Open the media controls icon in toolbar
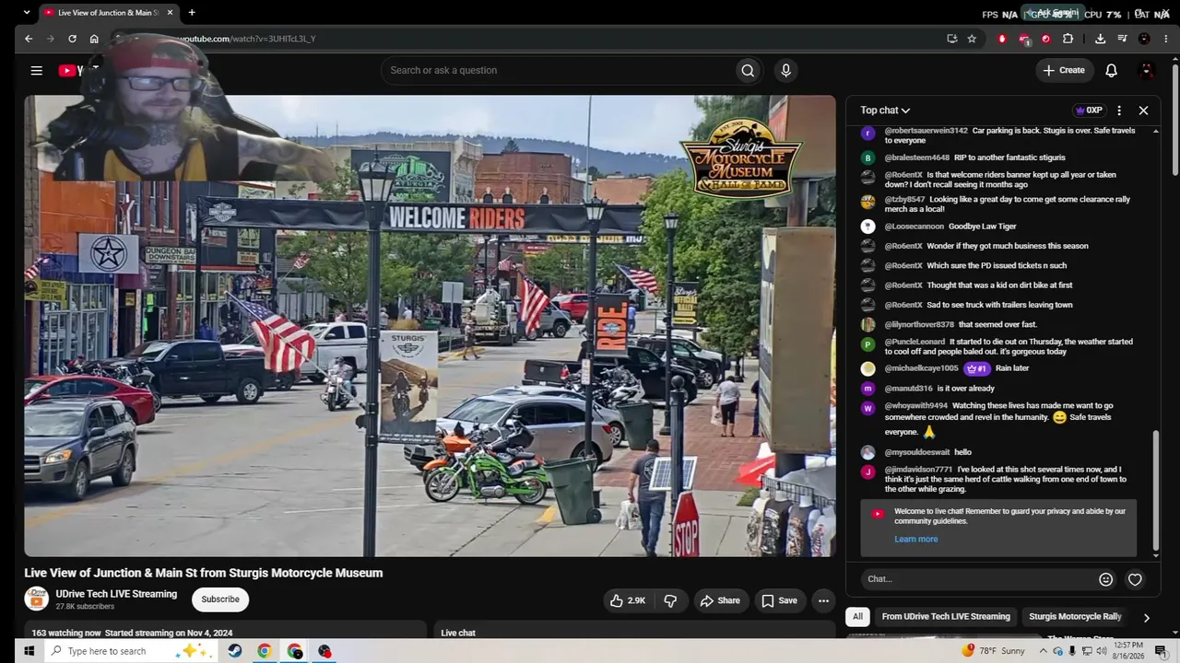 pyautogui.click(x=1122, y=39)
